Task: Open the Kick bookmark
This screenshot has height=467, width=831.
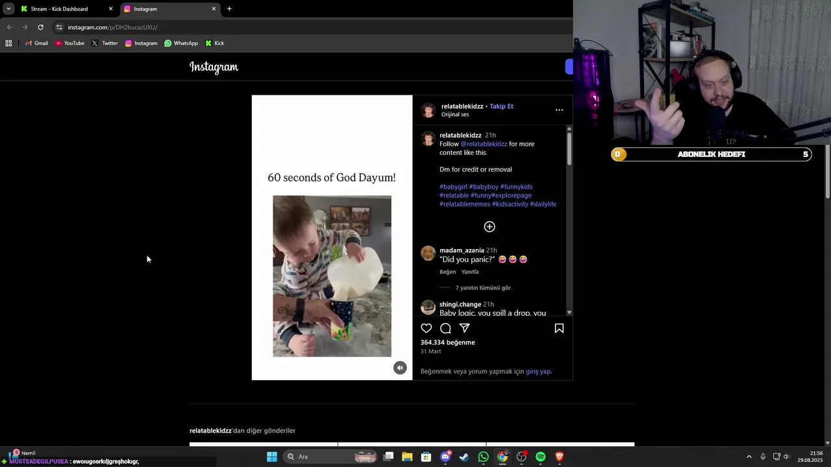Action: click(x=215, y=43)
